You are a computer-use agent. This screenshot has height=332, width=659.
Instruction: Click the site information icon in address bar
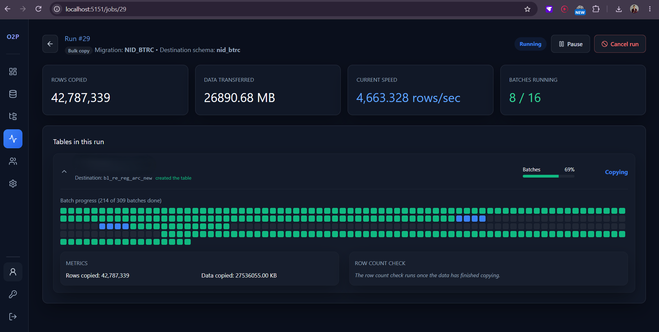point(57,9)
